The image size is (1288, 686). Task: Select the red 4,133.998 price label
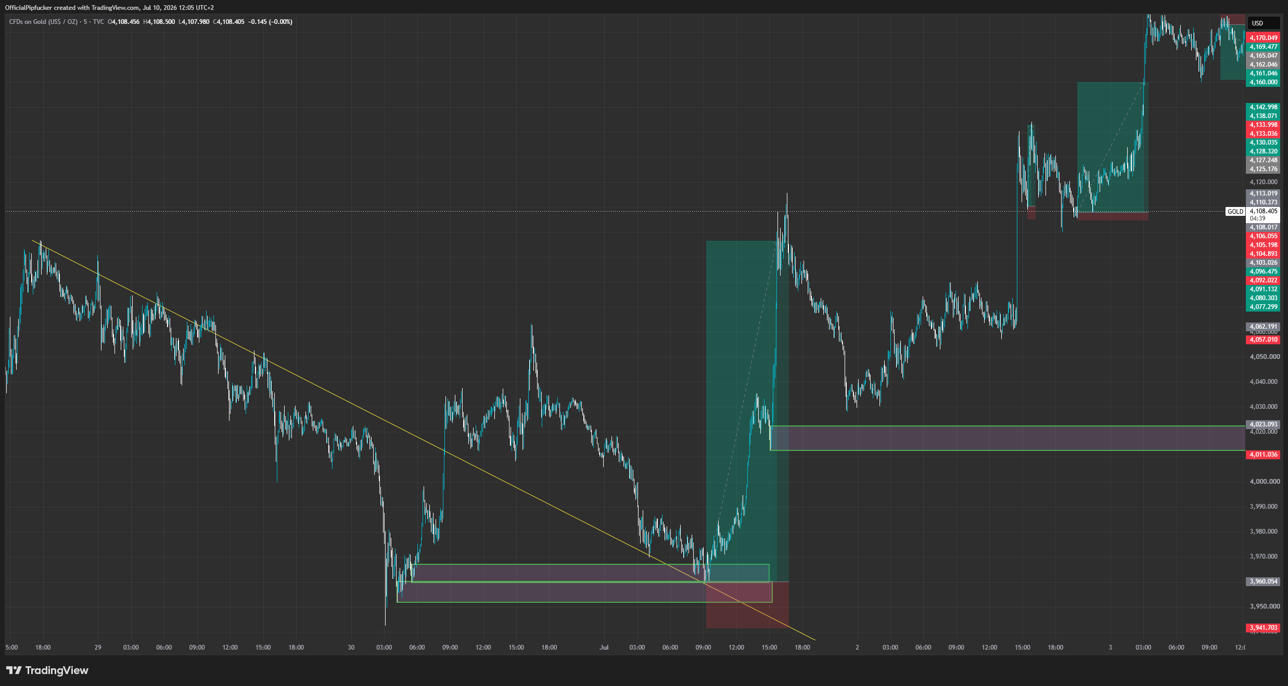(1263, 125)
